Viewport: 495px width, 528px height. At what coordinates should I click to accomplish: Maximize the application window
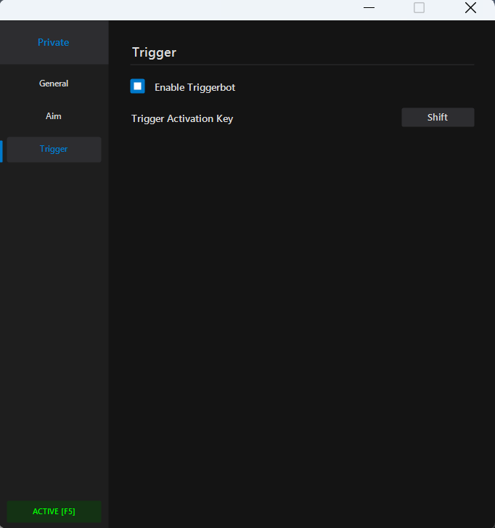pyautogui.click(x=419, y=8)
